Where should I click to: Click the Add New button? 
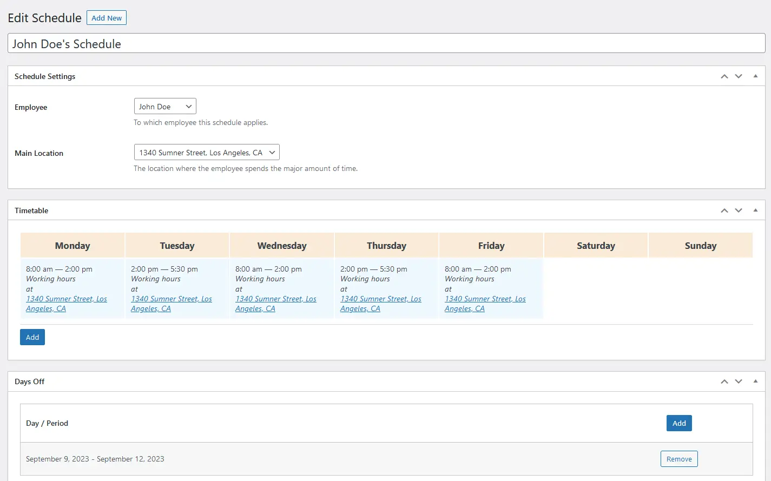coord(107,18)
